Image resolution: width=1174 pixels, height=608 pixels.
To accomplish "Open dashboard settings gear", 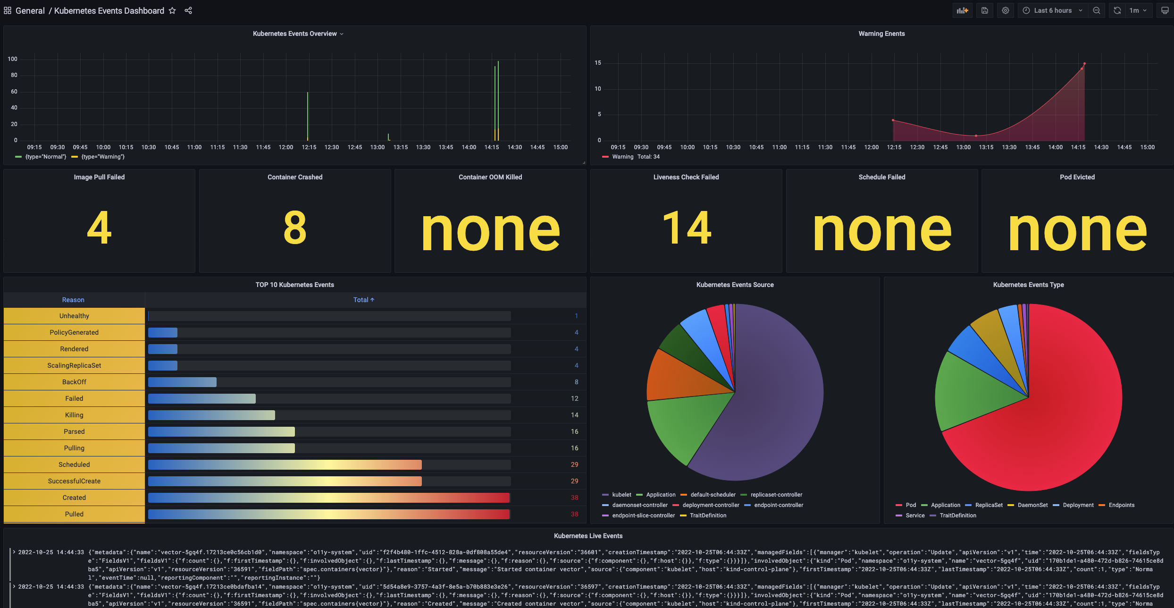I will click(1006, 10).
